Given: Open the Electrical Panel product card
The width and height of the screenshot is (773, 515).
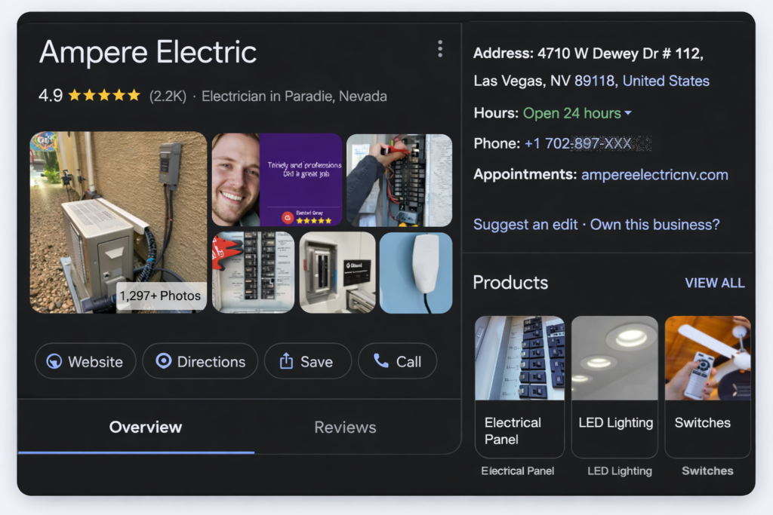Looking at the screenshot, I should click(x=519, y=386).
